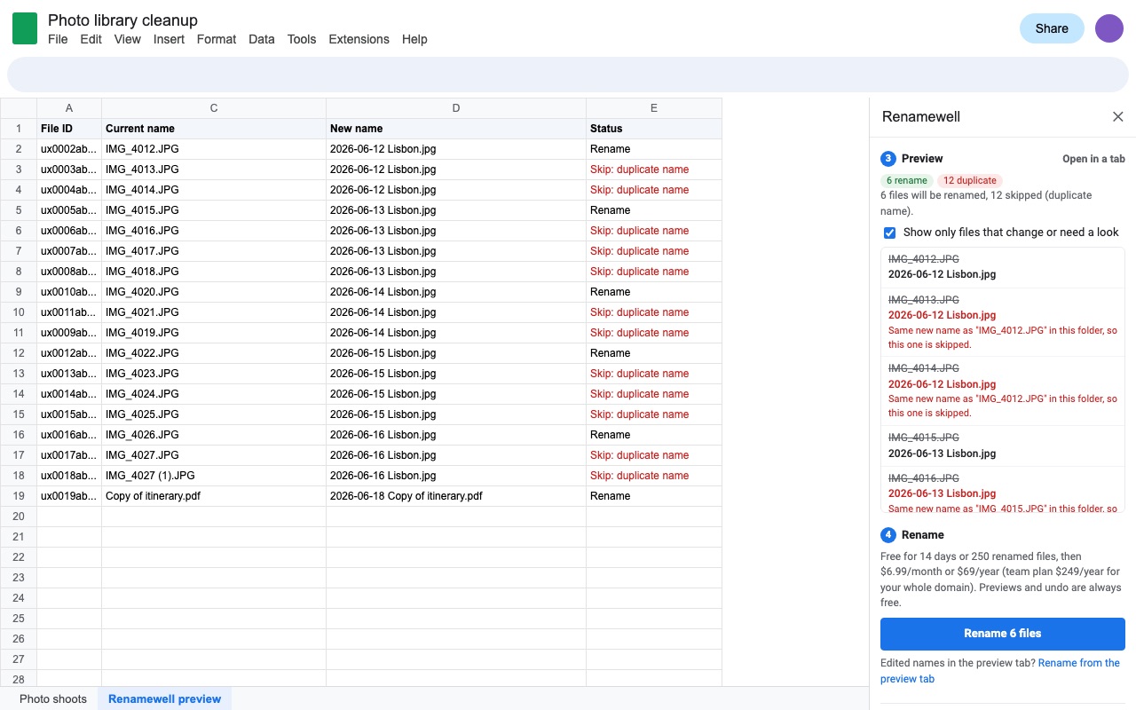1136x710 pixels.
Task: Open the Extensions menu
Action: click(359, 39)
